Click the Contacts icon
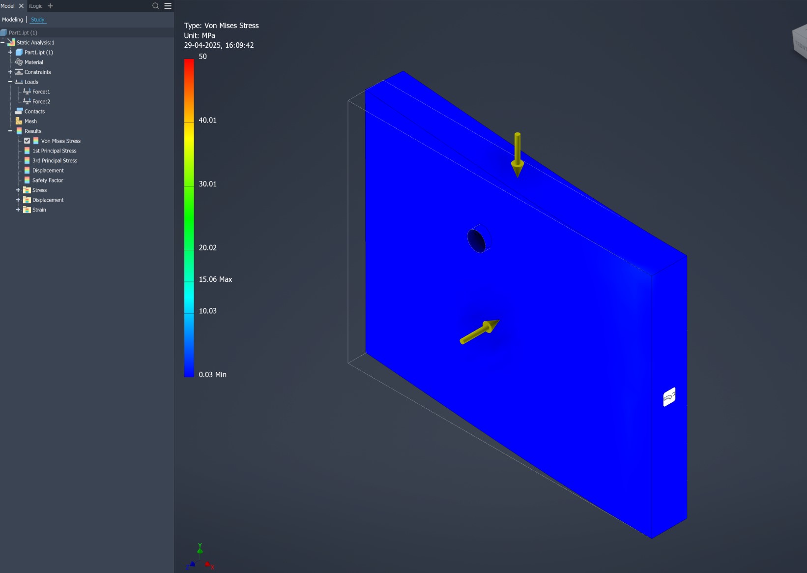 [x=19, y=111]
